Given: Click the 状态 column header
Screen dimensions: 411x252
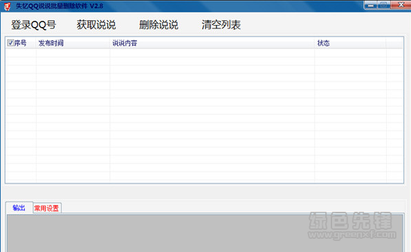Looking at the screenshot, I should point(350,43).
